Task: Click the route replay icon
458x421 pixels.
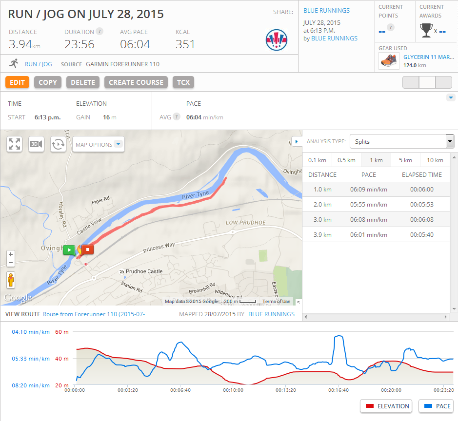Action: 58,144
